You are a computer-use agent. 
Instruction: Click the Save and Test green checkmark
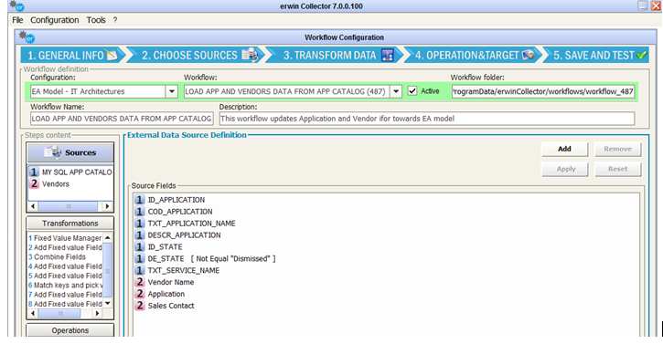tap(641, 56)
